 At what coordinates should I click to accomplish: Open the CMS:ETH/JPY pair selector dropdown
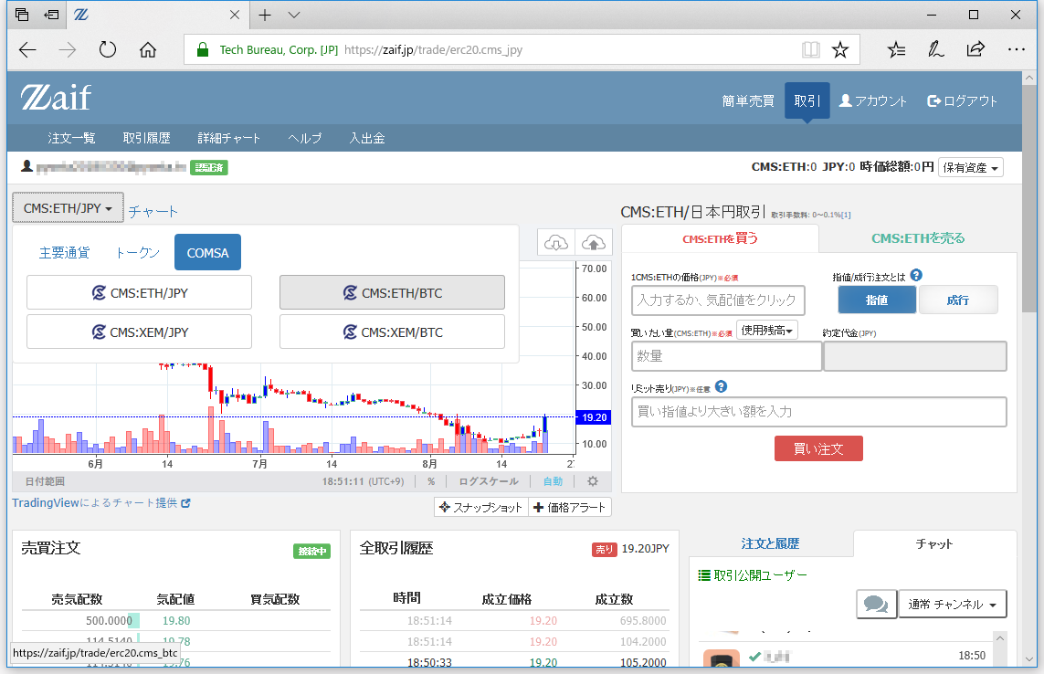67,207
